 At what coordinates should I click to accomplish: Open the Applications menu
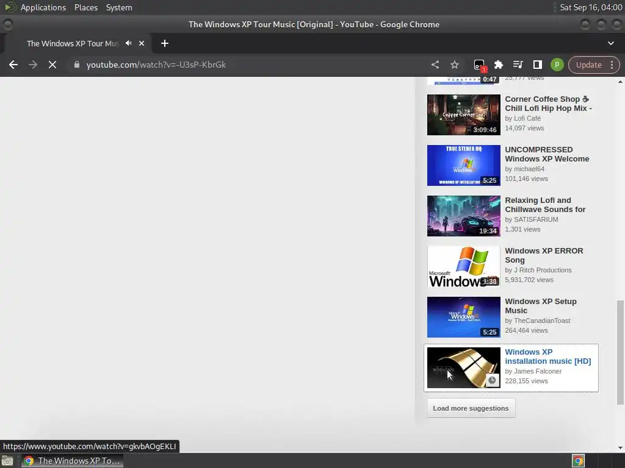point(43,7)
